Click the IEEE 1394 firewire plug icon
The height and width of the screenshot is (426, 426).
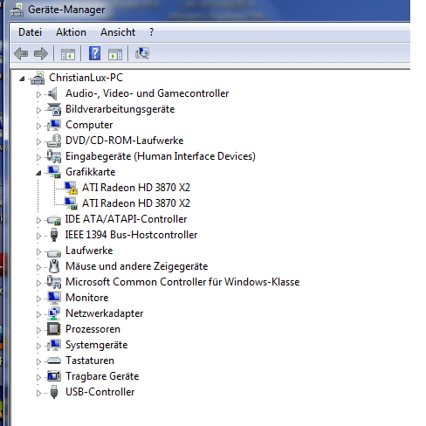click(x=54, y=235)
